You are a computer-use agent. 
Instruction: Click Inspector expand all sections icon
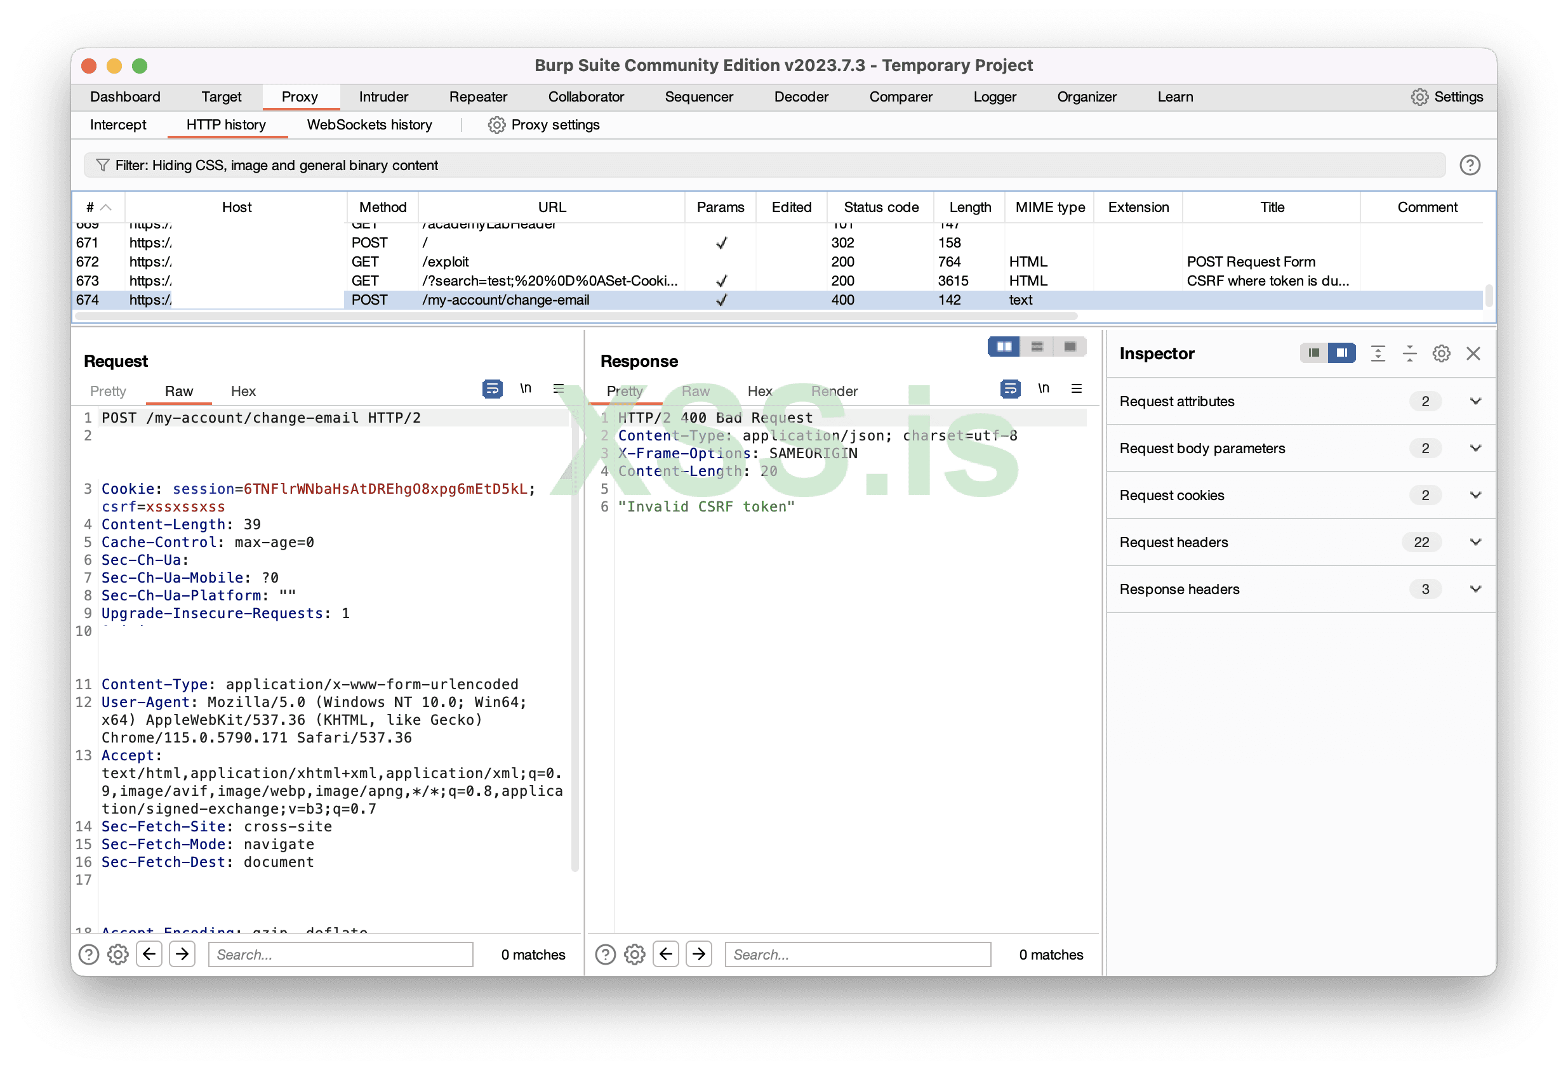tap(1378, 353)
